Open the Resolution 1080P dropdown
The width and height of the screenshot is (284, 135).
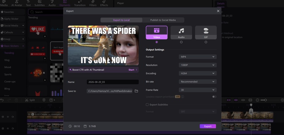point(198,65)
